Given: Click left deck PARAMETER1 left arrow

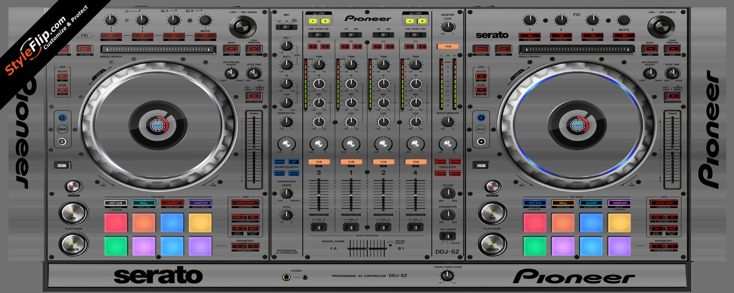Looking at the screenshot, I should (x=237, y=246).
